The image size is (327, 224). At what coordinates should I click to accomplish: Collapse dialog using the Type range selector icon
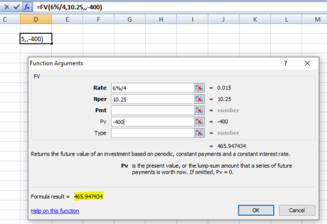[x=199, y=133]
